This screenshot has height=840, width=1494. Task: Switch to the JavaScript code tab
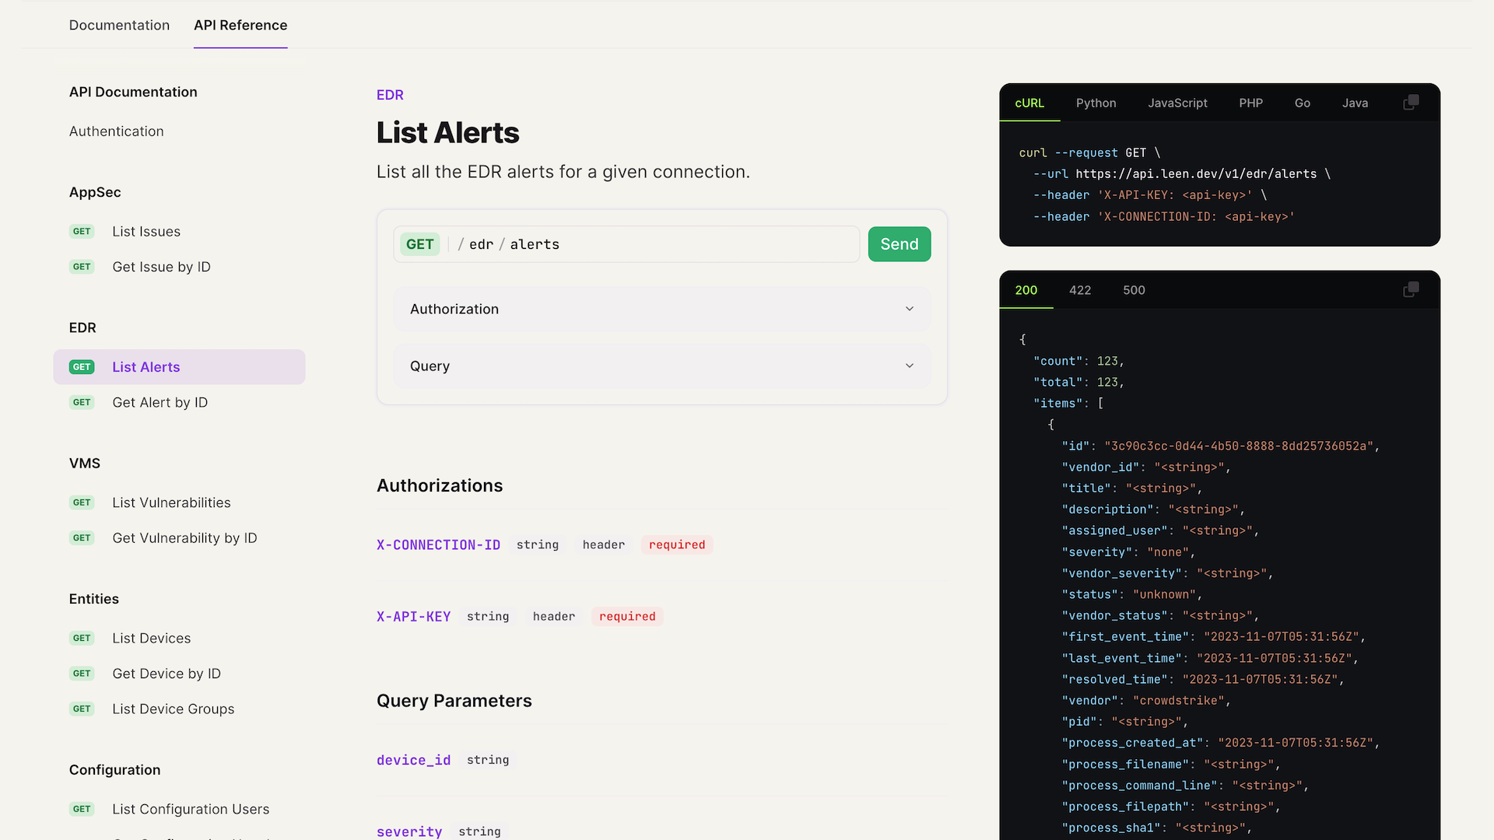1177,103
